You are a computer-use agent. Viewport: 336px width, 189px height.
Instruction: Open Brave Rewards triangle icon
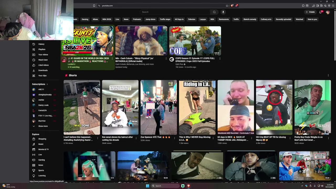(x=236, y=6)
